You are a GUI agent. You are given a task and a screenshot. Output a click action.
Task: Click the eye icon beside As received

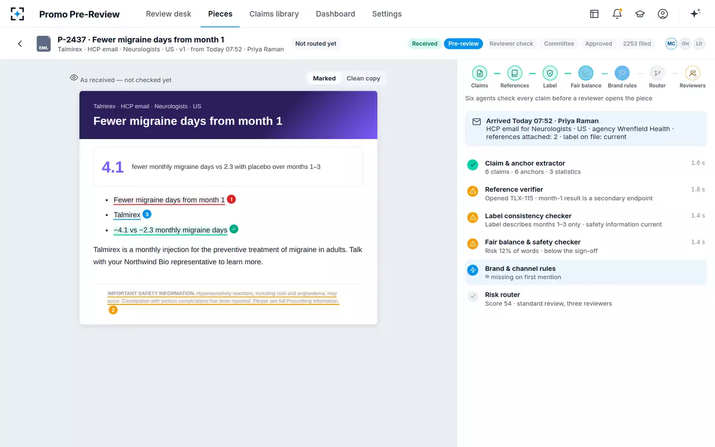pyautogui.click(x=74, y=77)
